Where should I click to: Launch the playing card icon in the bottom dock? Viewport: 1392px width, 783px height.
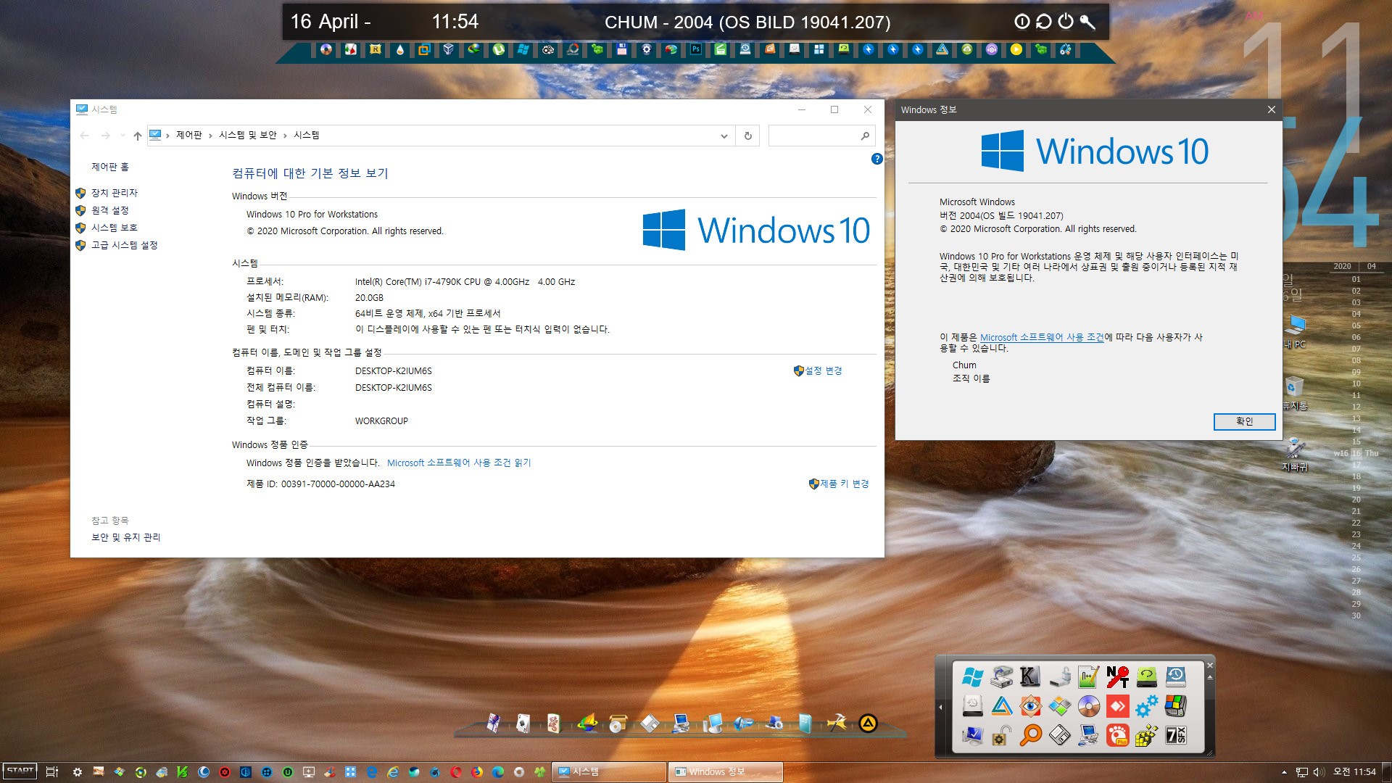tap(523, 723)
